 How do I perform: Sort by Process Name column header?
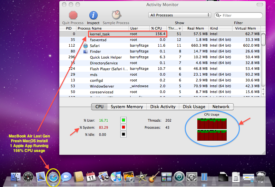pos(103,28)
